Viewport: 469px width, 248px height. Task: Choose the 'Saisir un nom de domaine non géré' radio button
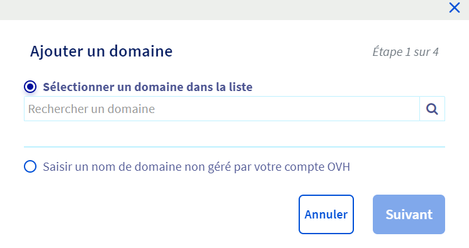coord(30,166)
